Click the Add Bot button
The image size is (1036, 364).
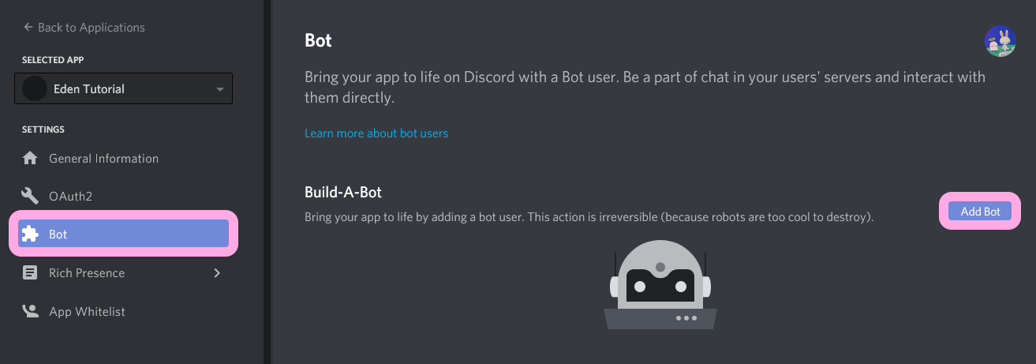point(980,211)
